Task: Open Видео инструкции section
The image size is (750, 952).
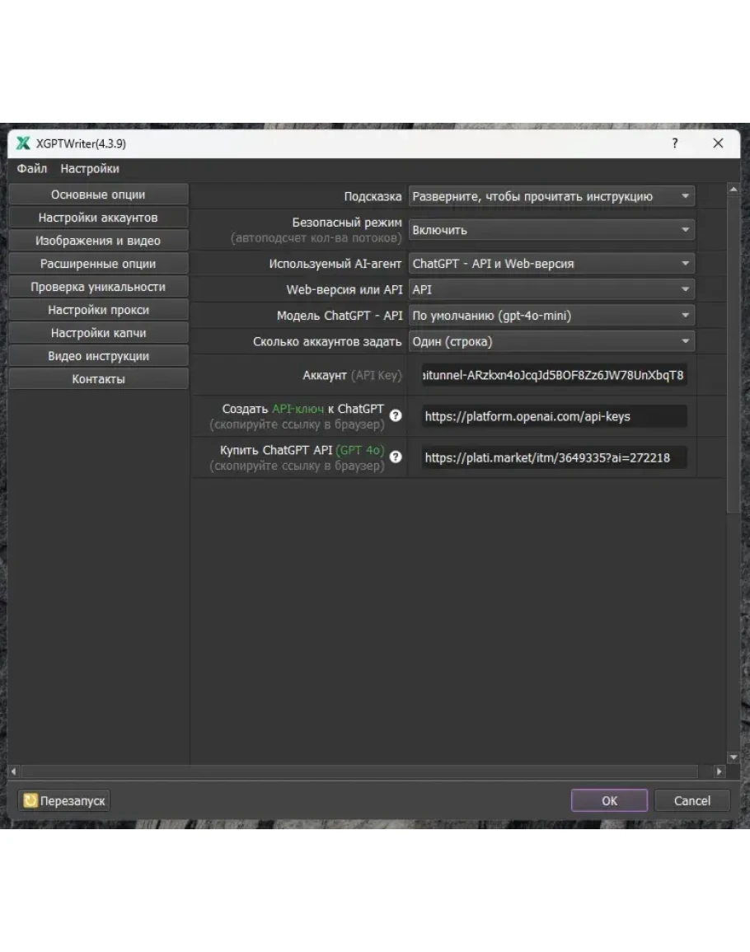Action: point(98,356)
